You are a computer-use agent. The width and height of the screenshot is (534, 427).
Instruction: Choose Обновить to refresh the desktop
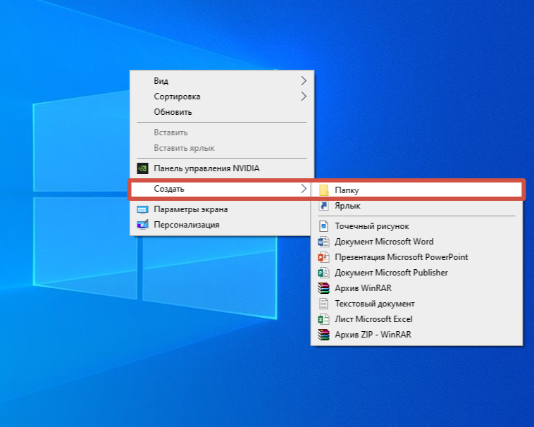pyautogui.click(x=222, y=112)
